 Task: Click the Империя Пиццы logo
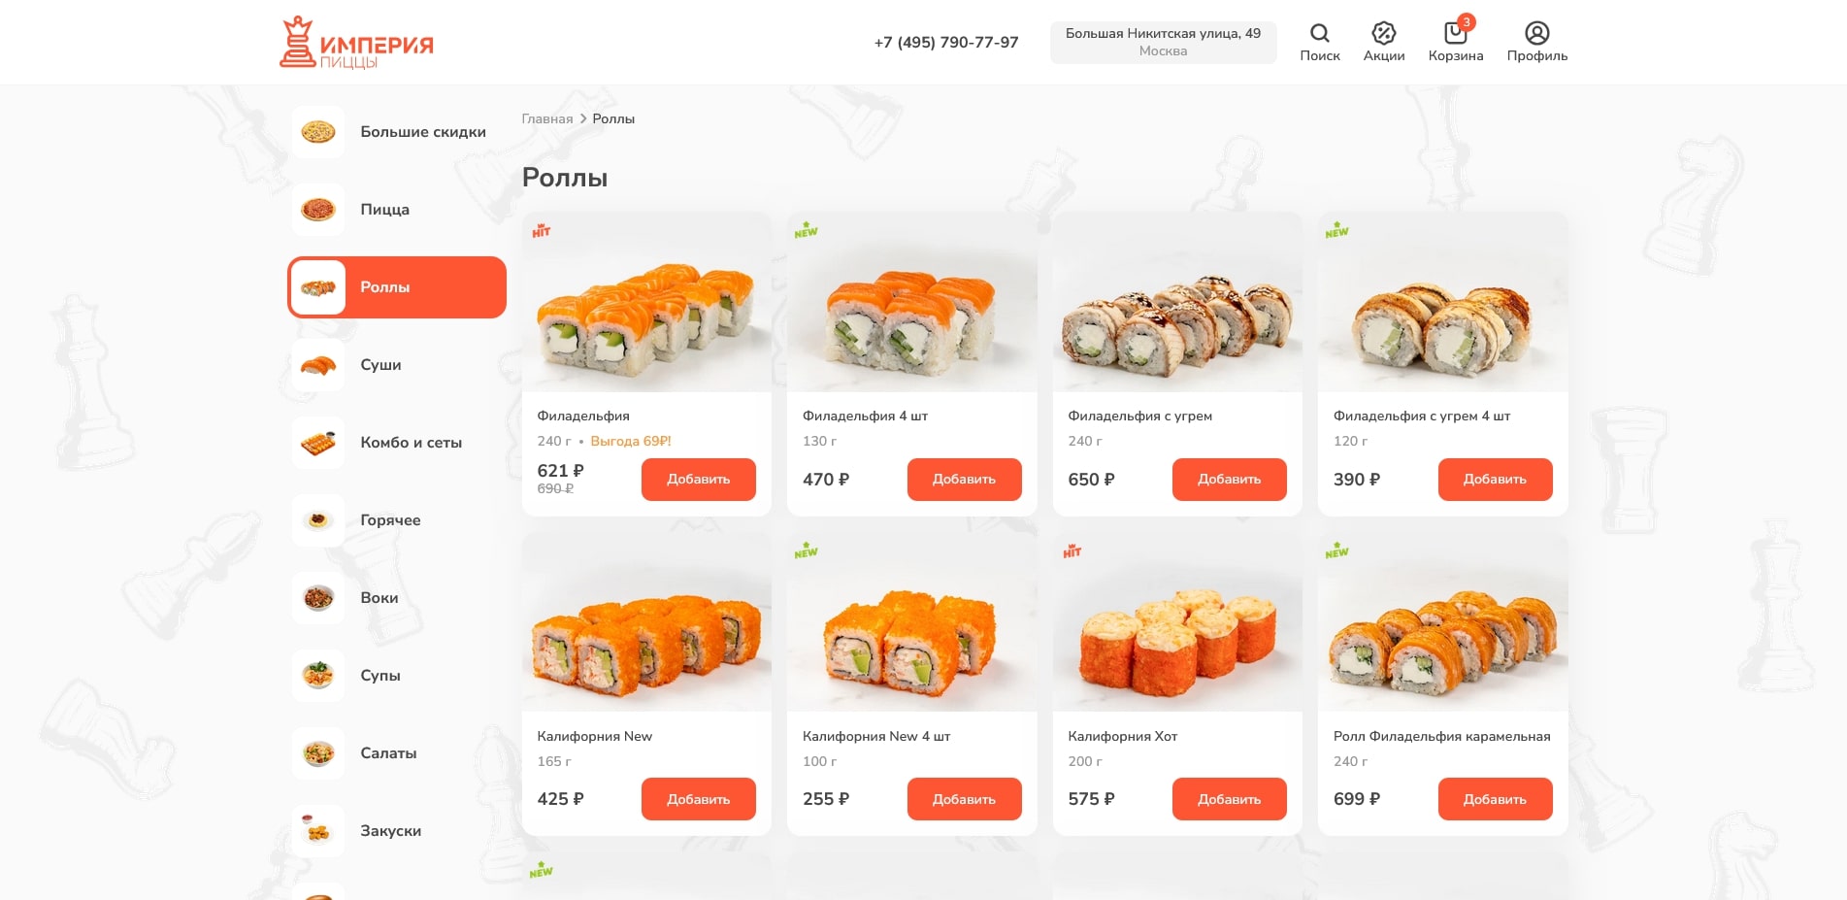[x=356, y=43]
